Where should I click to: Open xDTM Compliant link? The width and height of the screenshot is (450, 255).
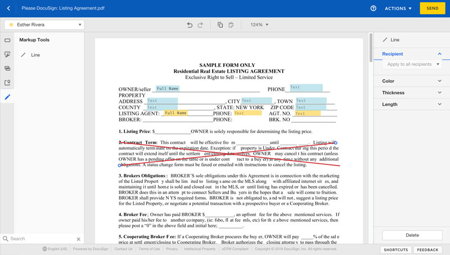pos(235,249)
